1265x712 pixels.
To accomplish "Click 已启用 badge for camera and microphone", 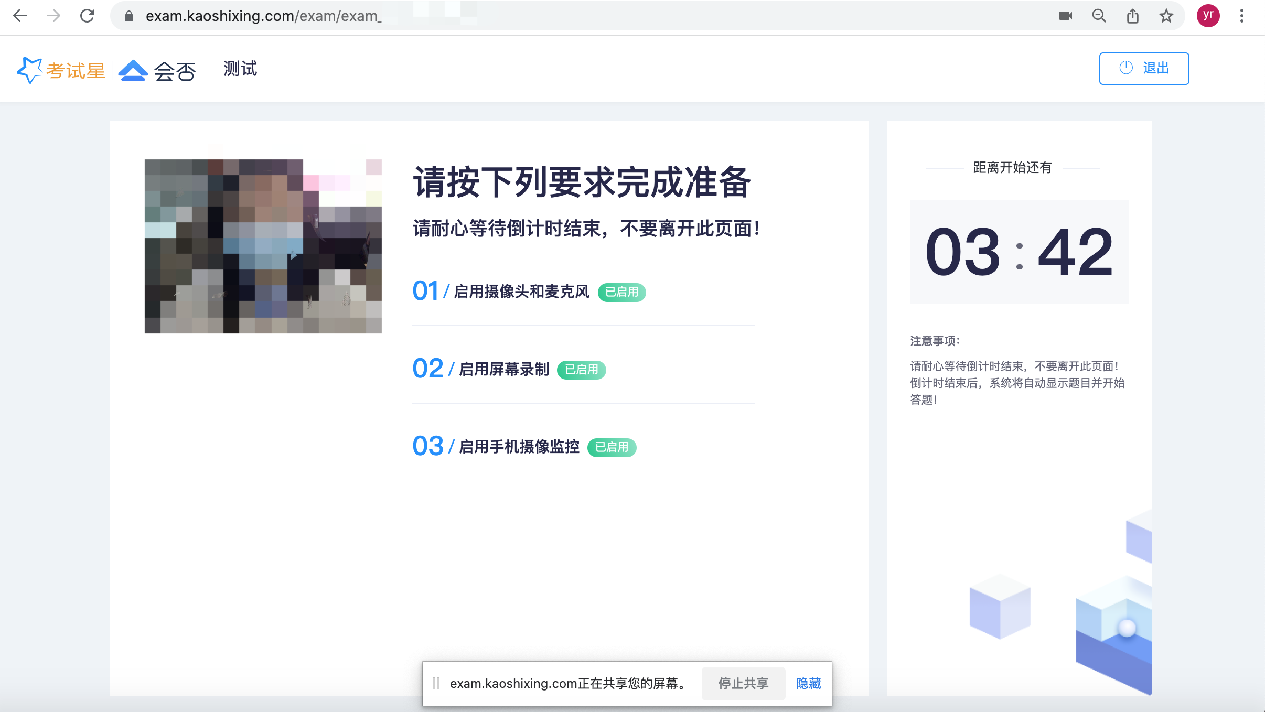I will click(x=621, y=292).
